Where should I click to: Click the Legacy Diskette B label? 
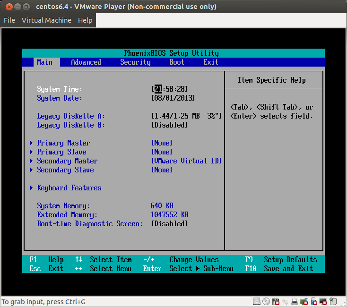tap(71, 125)
